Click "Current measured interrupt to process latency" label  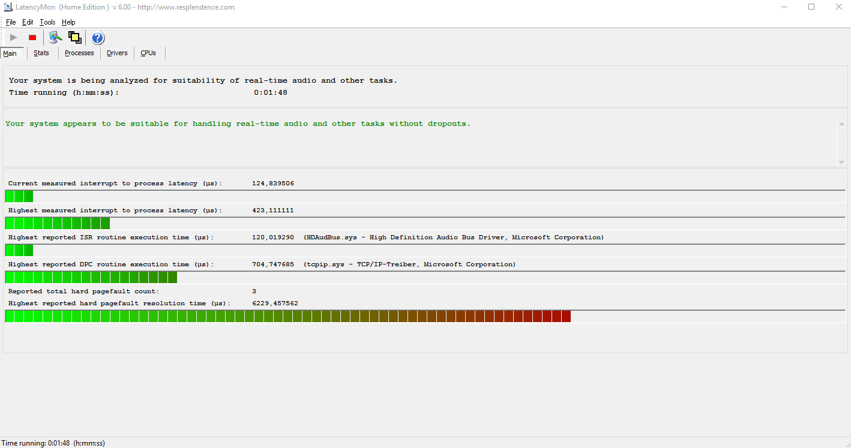click(115, 184)
